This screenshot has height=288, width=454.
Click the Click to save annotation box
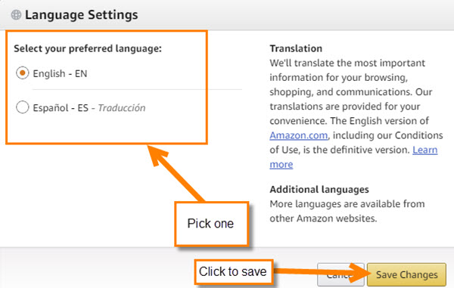(233, 271)
